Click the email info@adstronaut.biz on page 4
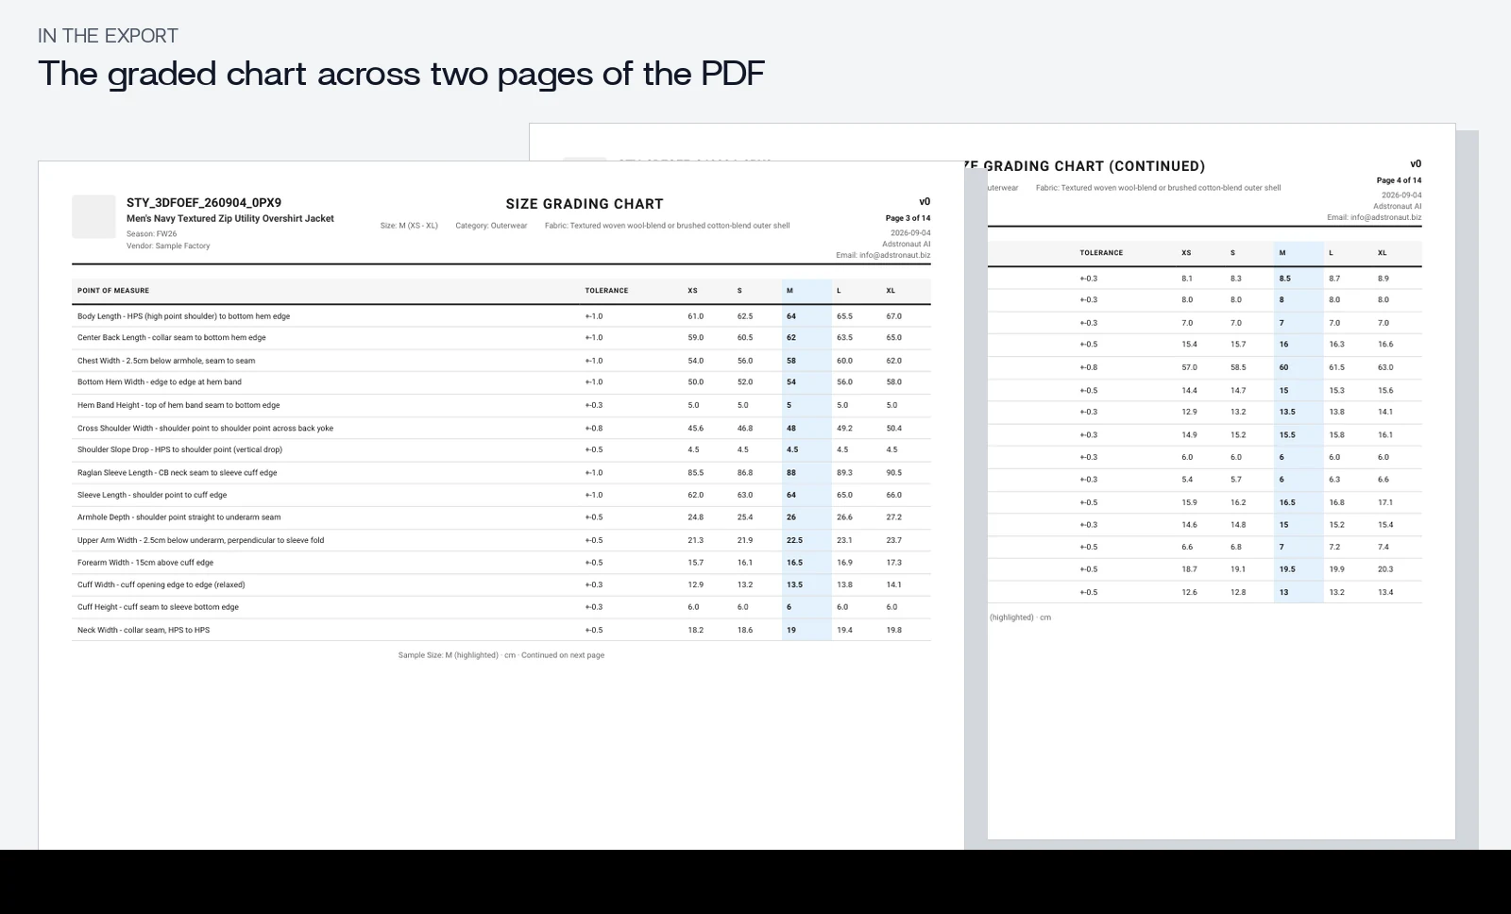Image resolution: width=1511 pixels, height=914 pixels. (1374, 217)
